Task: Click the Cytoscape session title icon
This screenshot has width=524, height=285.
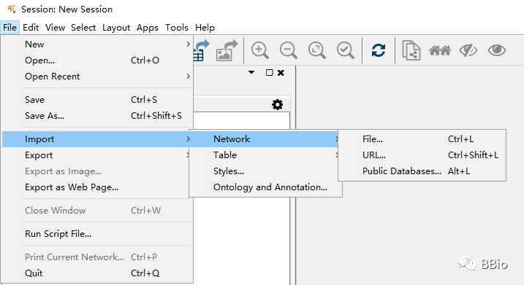Action: tap(12, 9)
